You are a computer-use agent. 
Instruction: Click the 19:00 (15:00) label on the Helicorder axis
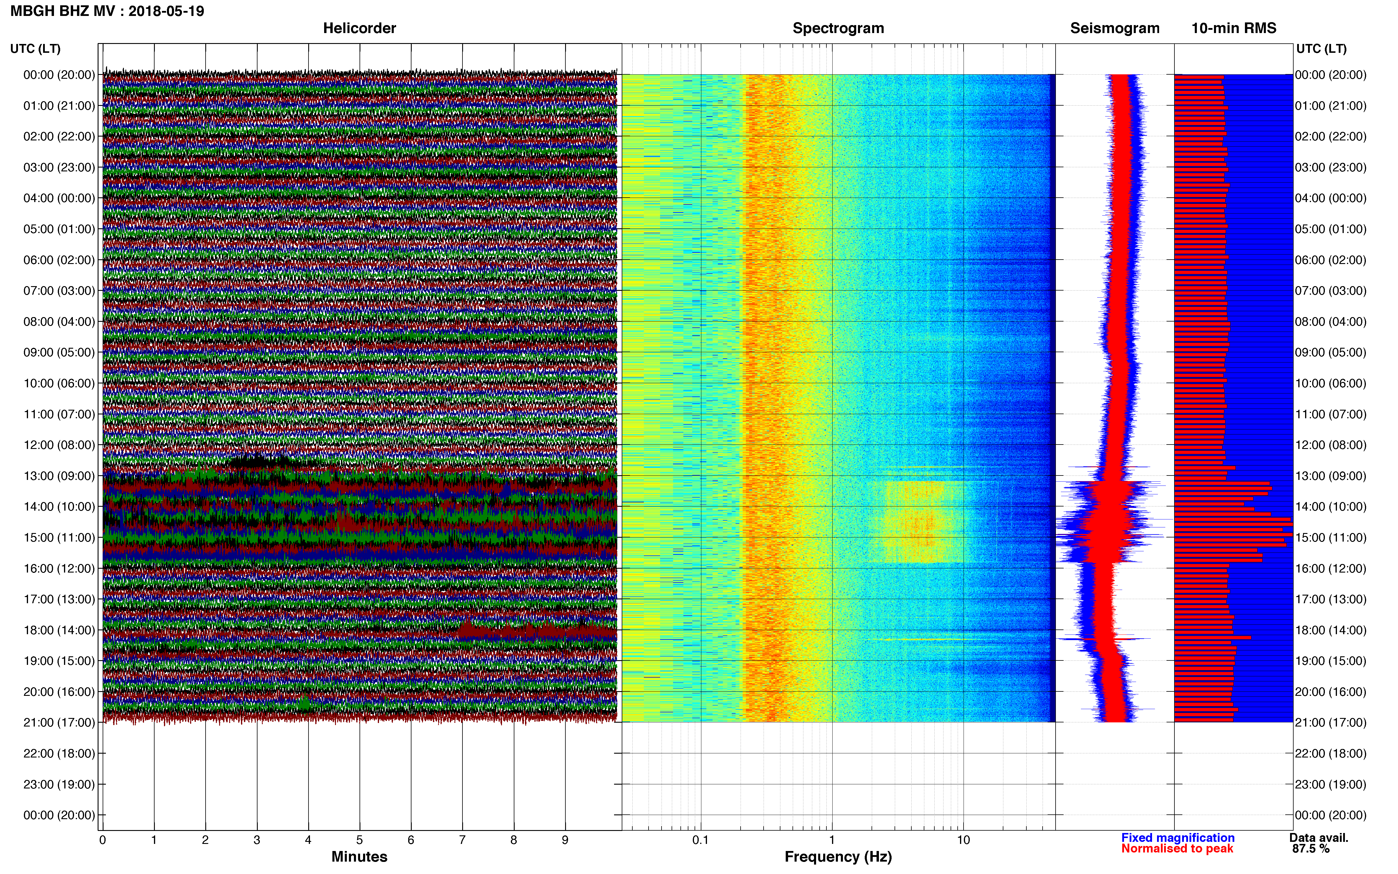[x=59, y=661]
